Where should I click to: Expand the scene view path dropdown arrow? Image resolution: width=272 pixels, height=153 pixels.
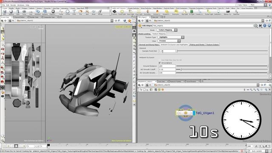click(x=112, y=21)
